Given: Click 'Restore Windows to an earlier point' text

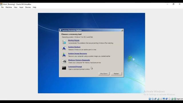Looking at the screenshot, I should pos(82,49).
